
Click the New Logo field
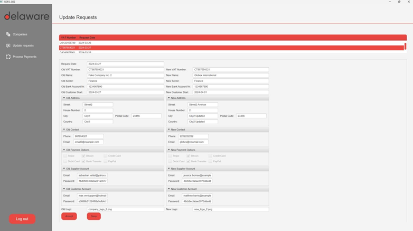[231, 209]
